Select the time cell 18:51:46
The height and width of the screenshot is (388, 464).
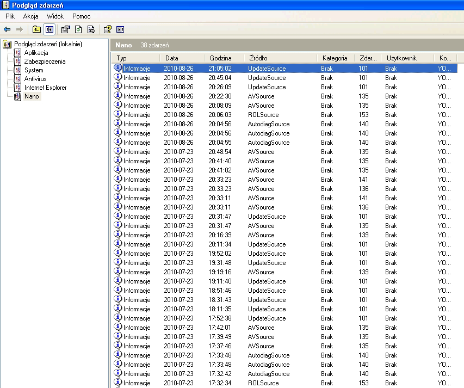[220, 291]
